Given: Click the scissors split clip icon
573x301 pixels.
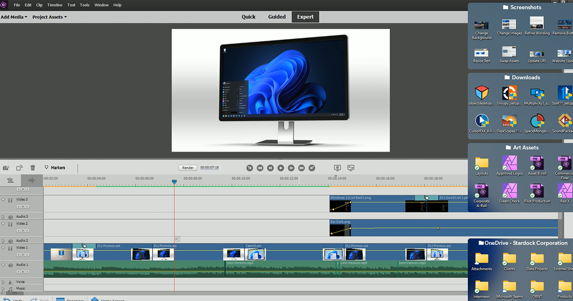Looking at the screenshot, I should [x=177, y=238].
